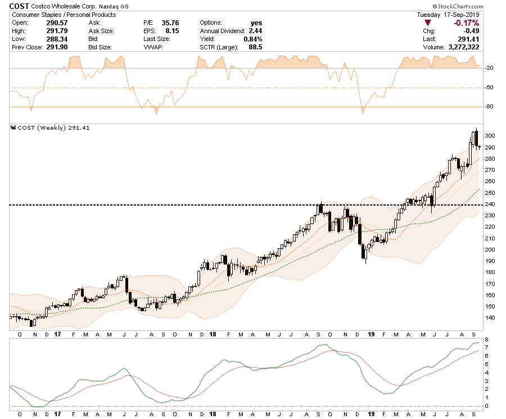
Task: Click the 19 year label under the price chart
Action: [x=371, y=334]
